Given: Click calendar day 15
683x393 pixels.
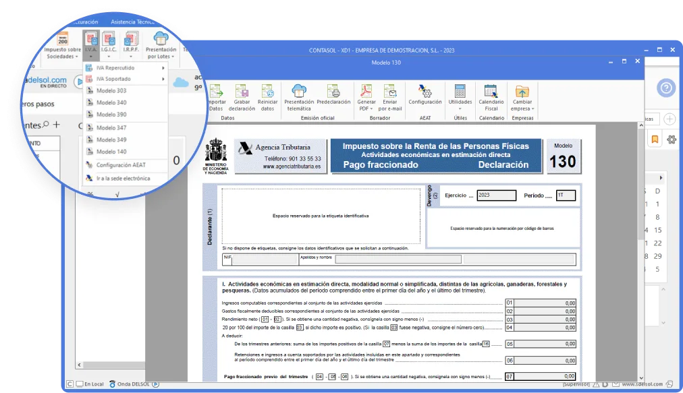Looking at the screenshot, I should tap(658, 230).
